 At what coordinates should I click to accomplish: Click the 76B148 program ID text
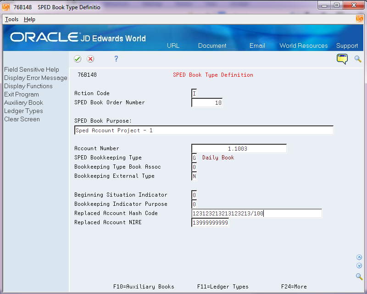pyautogui.click(x=87, y=75)
